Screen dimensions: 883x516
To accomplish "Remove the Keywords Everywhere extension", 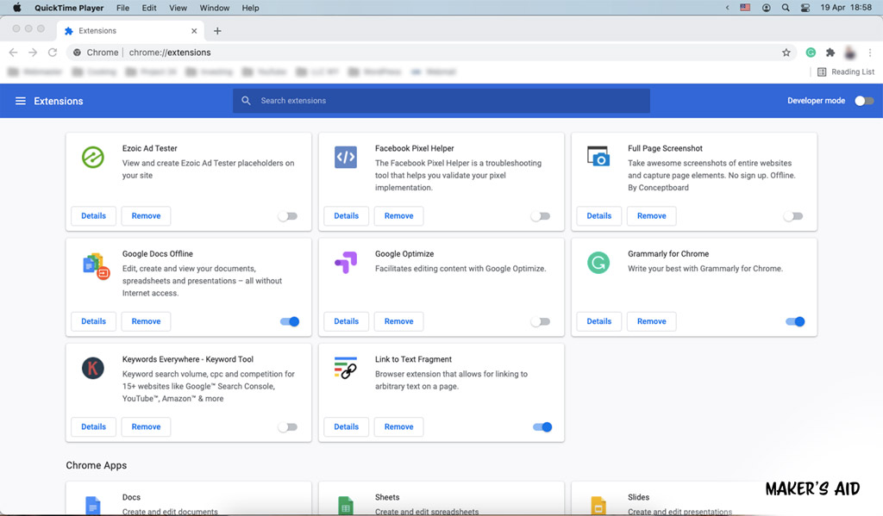I will point(146,427).
